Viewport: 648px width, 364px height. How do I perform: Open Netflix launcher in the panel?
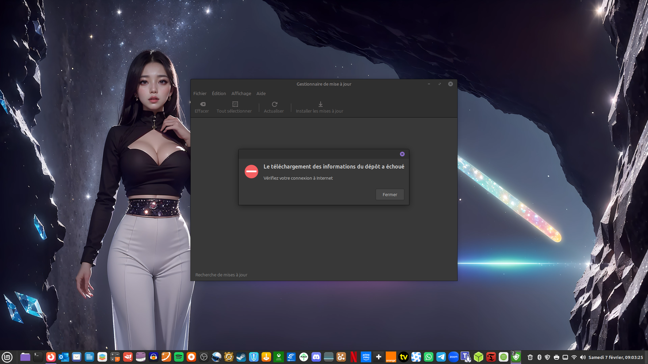point(353,357)
